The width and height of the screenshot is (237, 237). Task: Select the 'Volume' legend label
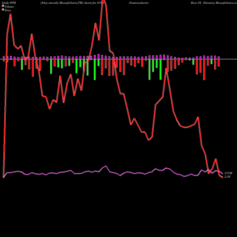tap(9, 7)
